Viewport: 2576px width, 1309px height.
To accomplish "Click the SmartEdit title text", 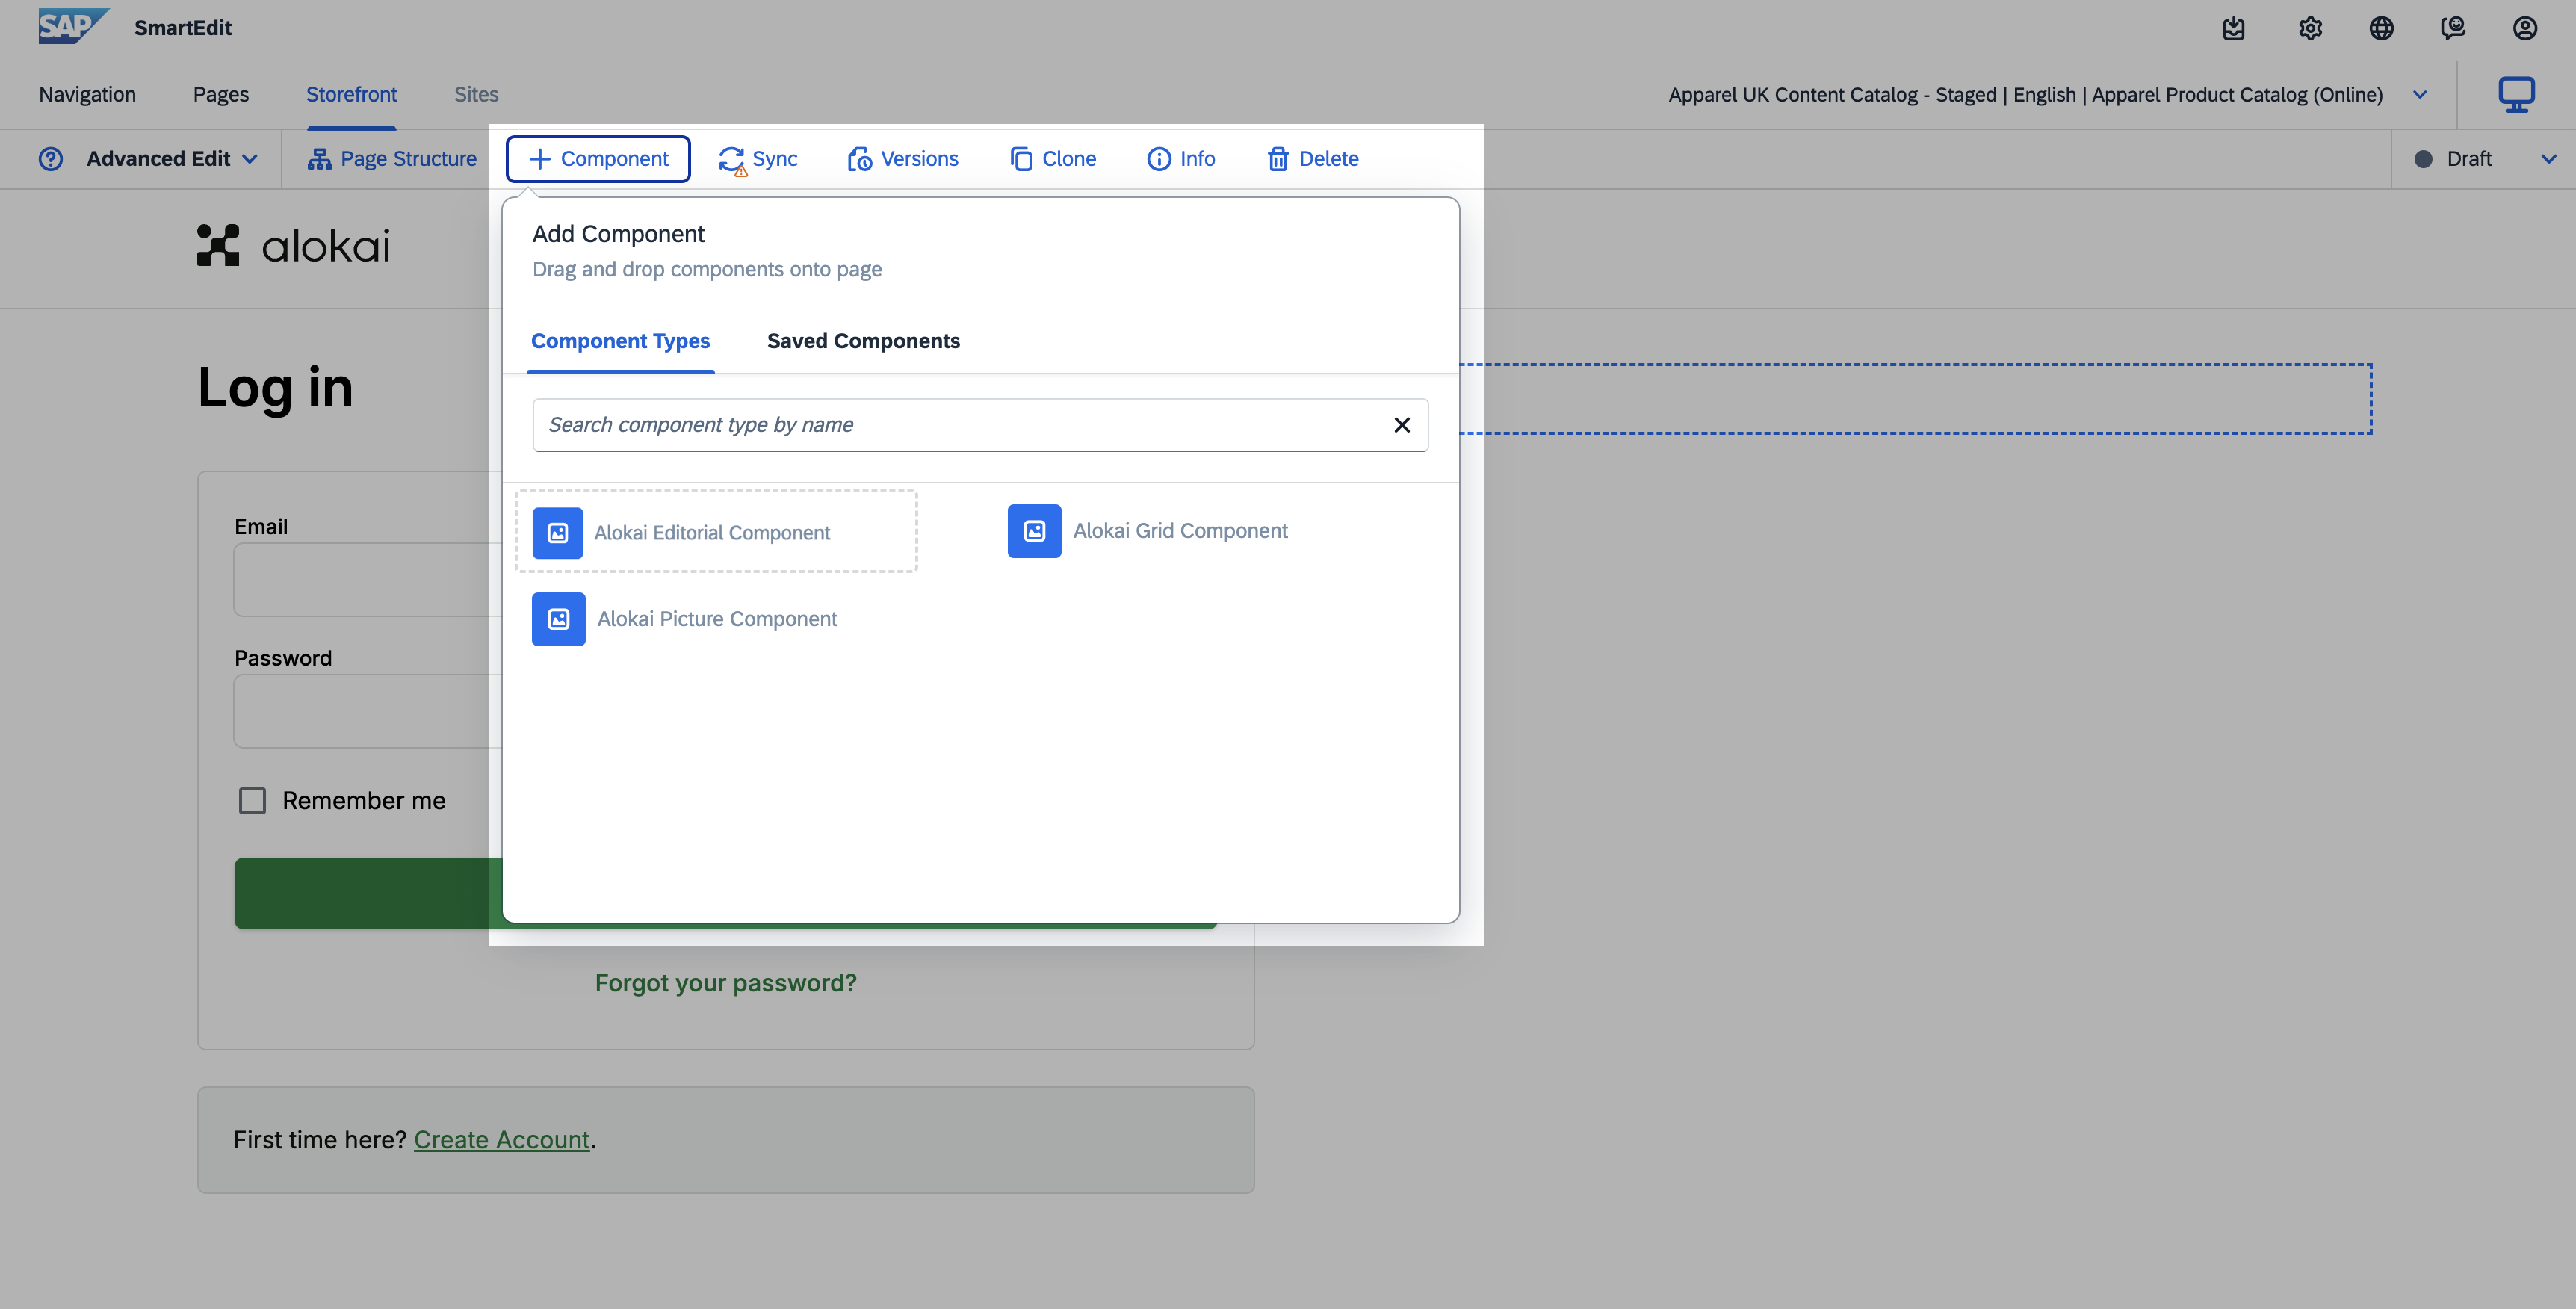I will 183,28.
